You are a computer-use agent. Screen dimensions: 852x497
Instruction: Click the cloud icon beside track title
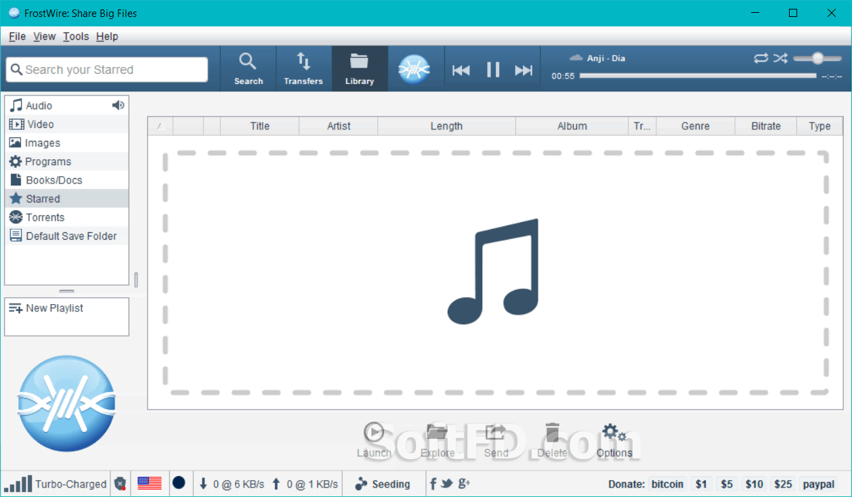click(576, 58)
